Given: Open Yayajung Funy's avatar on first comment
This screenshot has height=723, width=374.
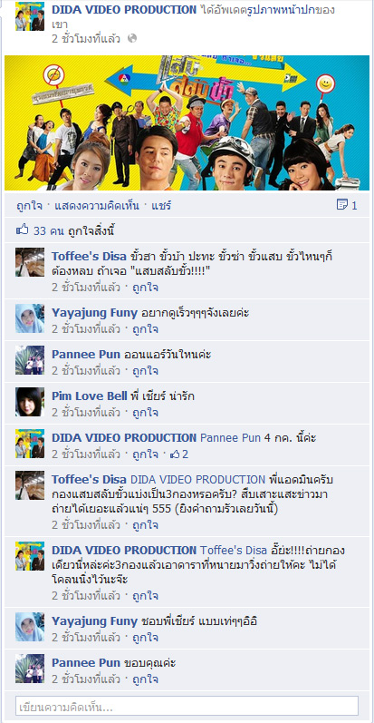Looking at the screenshot, I should 30,318.
